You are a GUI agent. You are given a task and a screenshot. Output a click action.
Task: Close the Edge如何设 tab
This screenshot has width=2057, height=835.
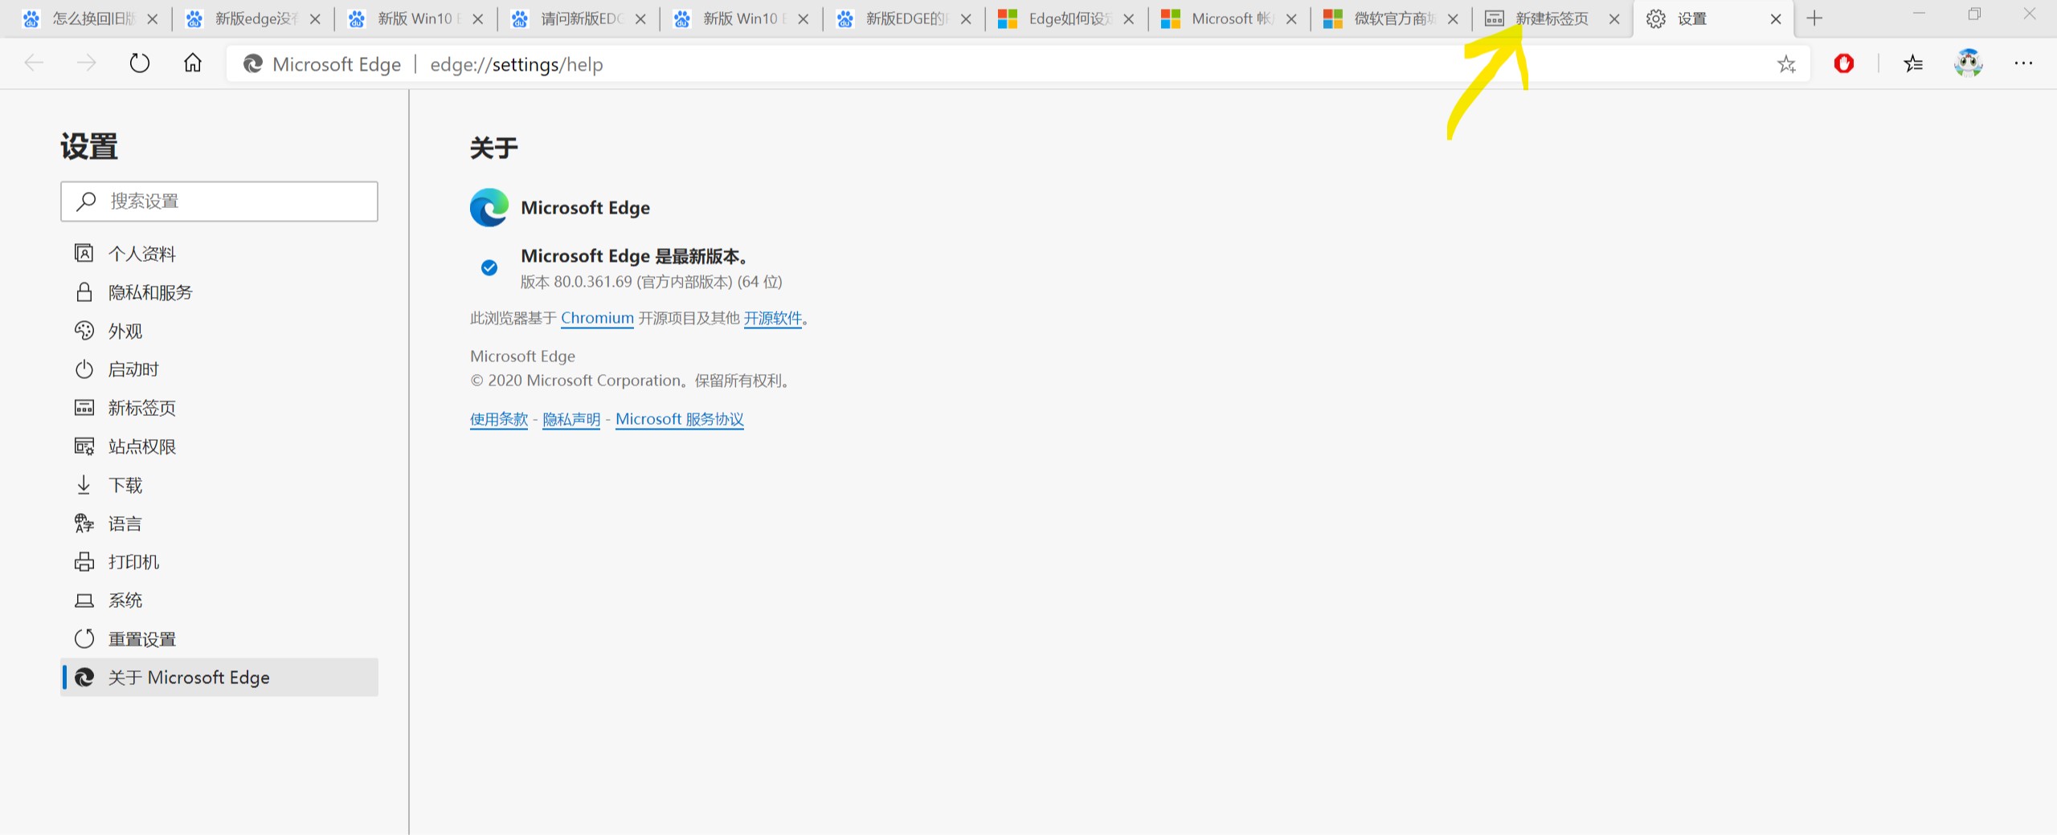tap(1129, 19)
